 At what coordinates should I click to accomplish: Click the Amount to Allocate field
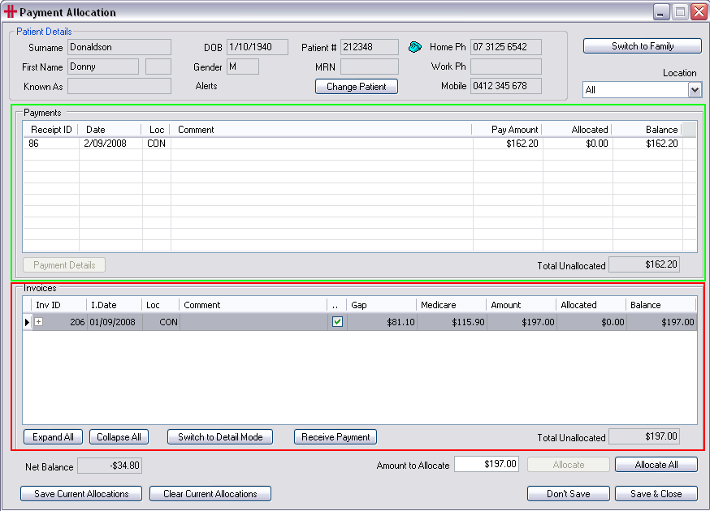click(487, 464)
